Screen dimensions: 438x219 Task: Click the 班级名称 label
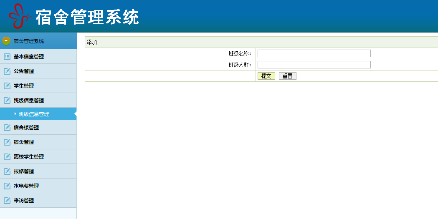coord(240,53)
